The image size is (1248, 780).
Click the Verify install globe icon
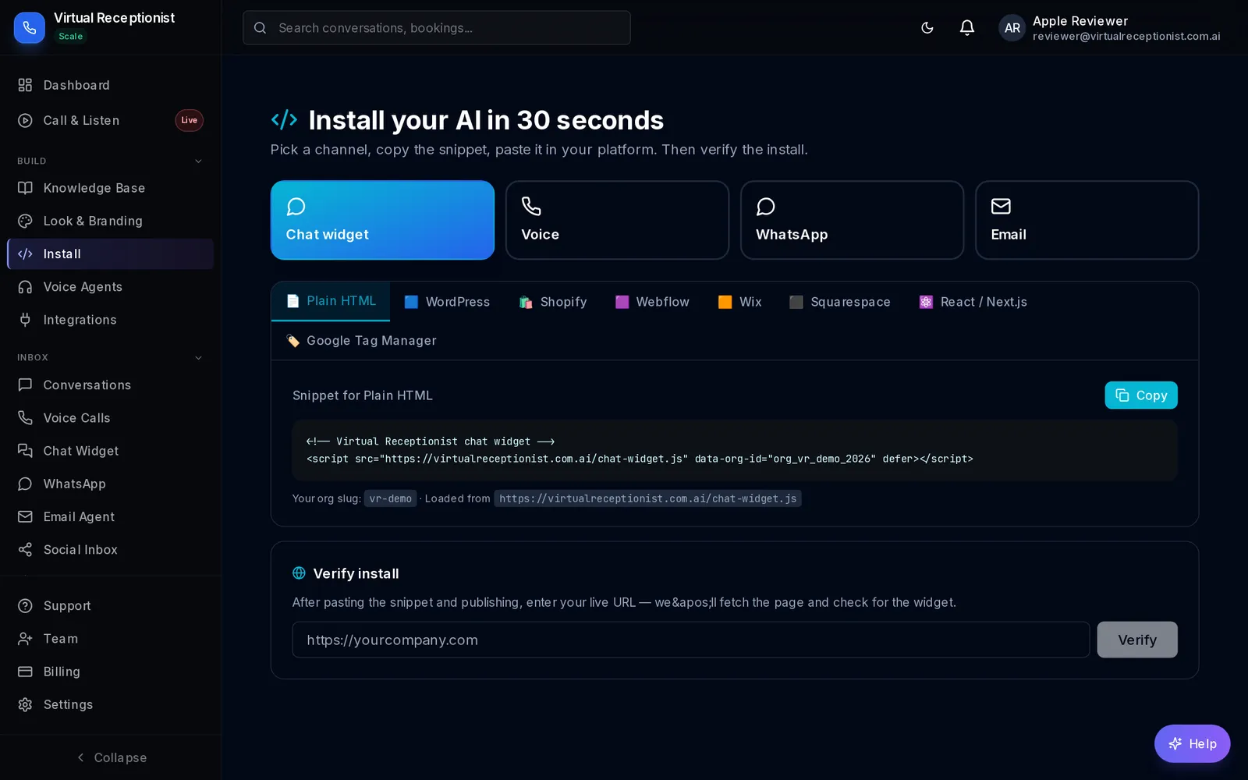tap(299, 573)
